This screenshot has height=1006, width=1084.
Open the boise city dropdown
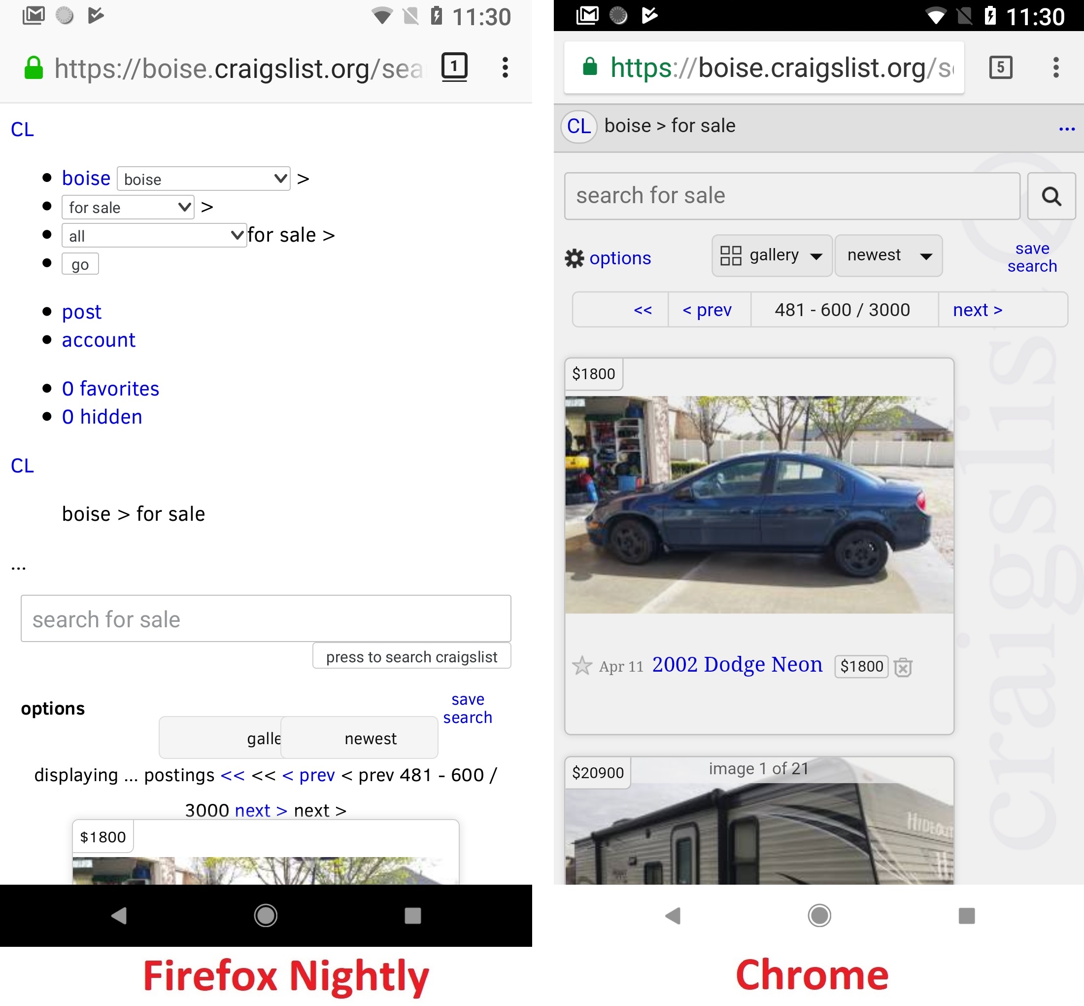point(203,179)
